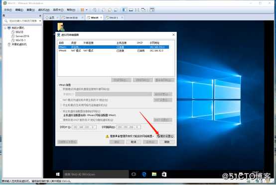Open the 编辑(E) menu
This screenshot has width=276, height=185.
pyautogui.click(x=19, y=10)
